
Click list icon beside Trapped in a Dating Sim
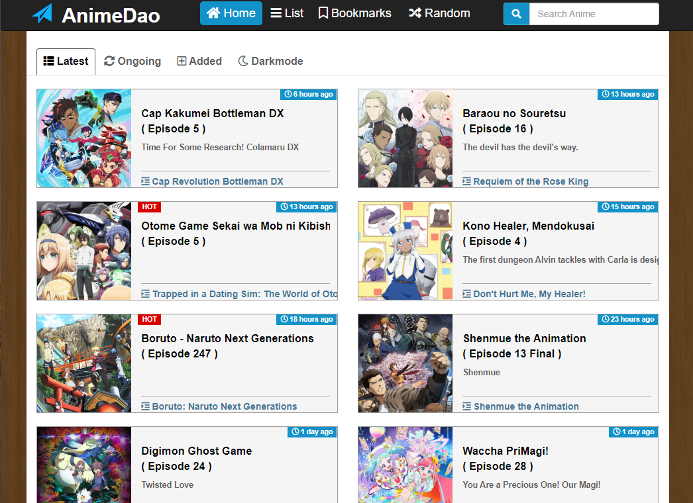click(x=145, y=294)
